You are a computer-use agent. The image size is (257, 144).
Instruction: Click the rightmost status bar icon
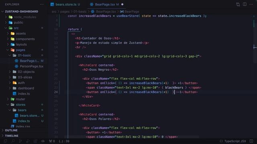click(x=251, y=141)
